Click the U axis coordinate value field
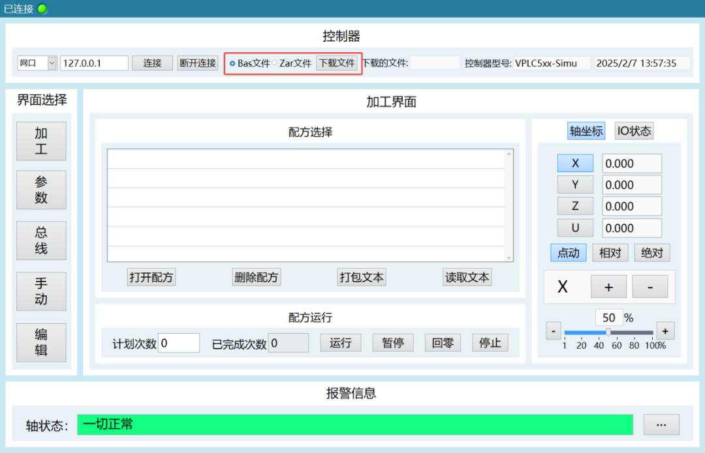This screenshot has width=705, height=453. [x=632, y=228]
